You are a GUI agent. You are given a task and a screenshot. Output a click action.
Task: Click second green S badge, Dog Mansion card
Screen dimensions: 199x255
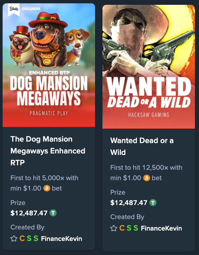(36, 238)
